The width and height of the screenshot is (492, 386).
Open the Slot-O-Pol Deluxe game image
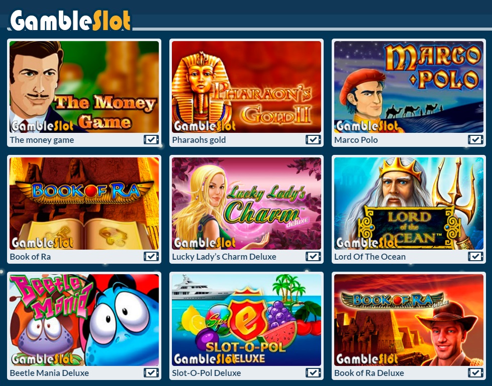[246, 320]
